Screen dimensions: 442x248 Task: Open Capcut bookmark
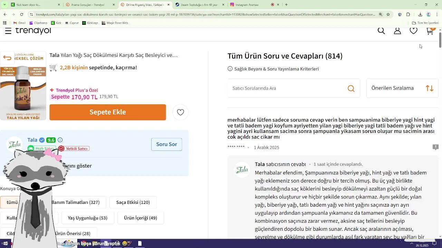click(x=71, y=23)
